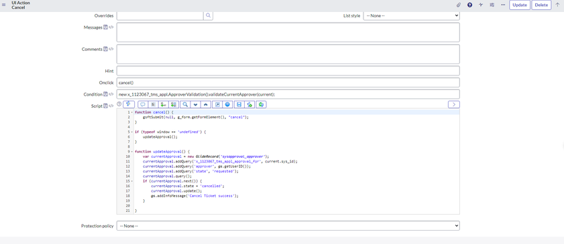Open the activity stream icon in header
564x244 pixels.
click(x=481, y=5)
